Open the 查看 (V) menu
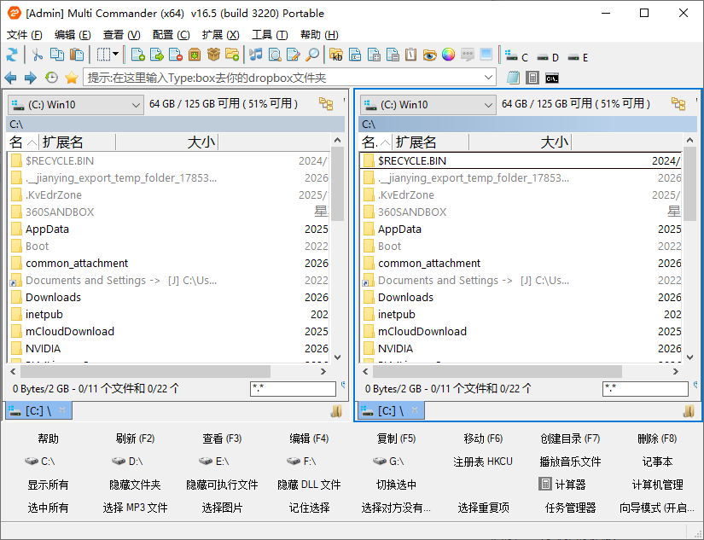Viewport: 704px width, 540px height. tap(121, 35)
